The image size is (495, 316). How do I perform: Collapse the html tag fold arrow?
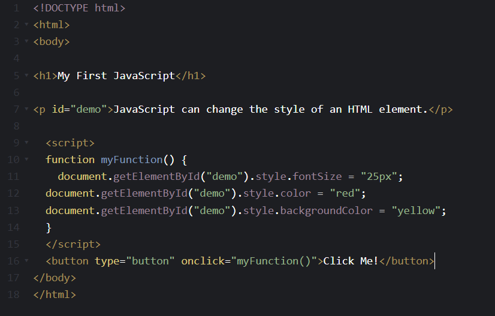[x=26, y=25]
